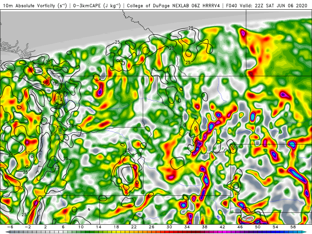Image resolution: width=312 pixels, height=234 pixels.
Task: Click the '46' color bar label
Action: click(x=240, y=227)
